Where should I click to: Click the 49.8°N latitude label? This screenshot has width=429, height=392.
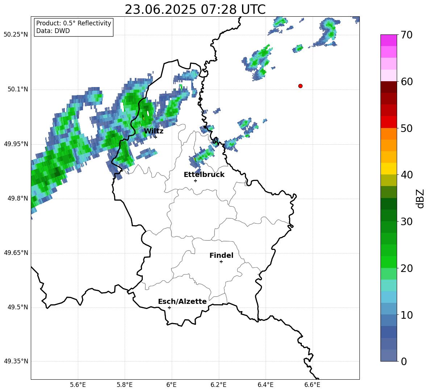click(x=18, y=198)
